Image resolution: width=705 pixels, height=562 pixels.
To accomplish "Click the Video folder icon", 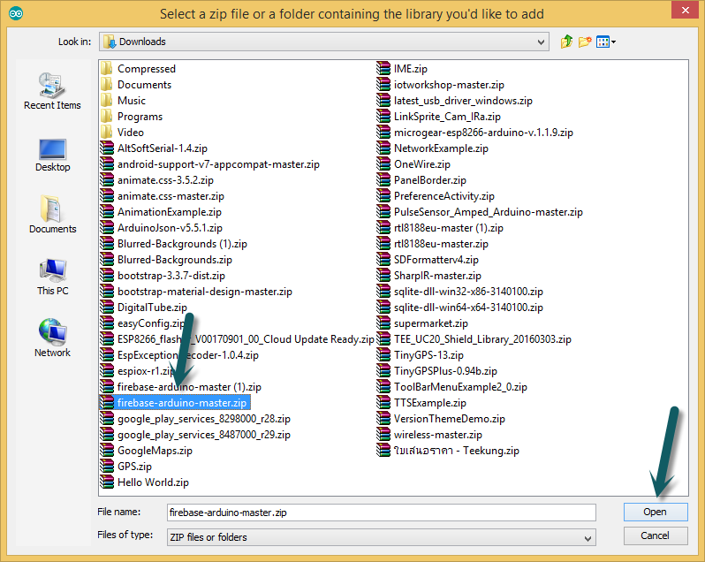I will point(107,133).
